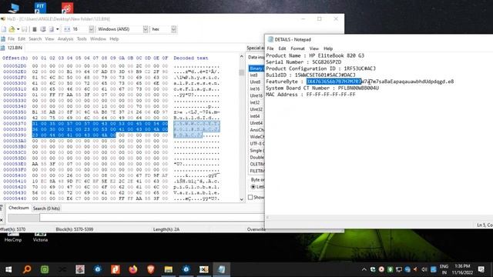Select the UInt64 row in Data inspector
493x277 pixels.
point(257,123)
